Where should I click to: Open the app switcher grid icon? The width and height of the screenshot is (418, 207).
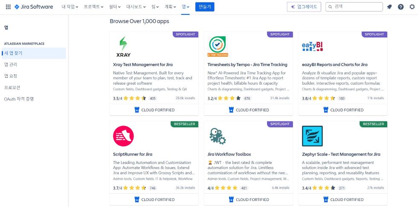pyautogui.click(x=8, y=7)
